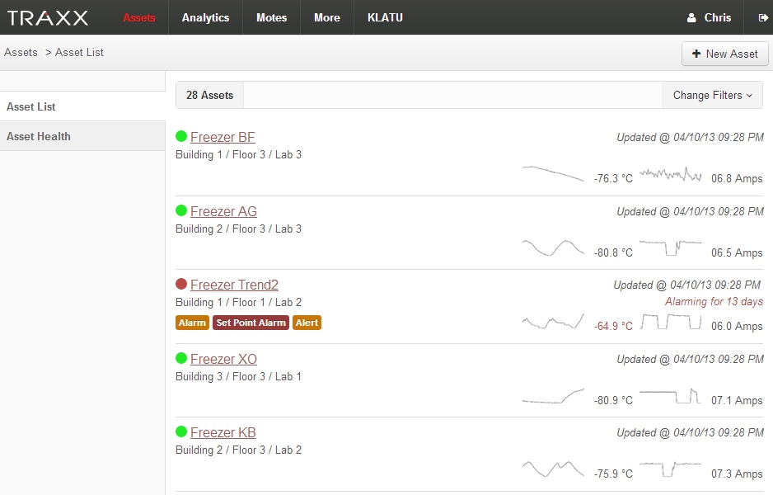Click 'Building 2 / Floor 3 / Lab 2'
The height and width of the screenshot is (495, 773).
239,450
